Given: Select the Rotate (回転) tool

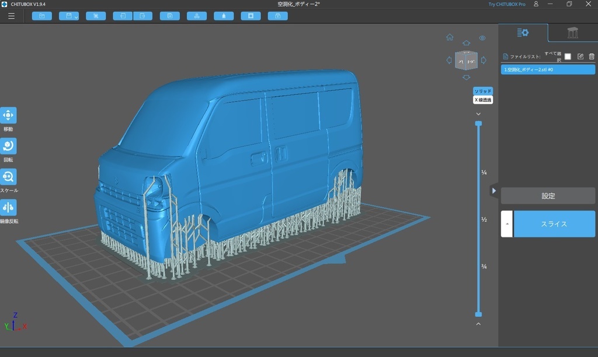Looking at the screenshot, I should (x=8, y=146).
